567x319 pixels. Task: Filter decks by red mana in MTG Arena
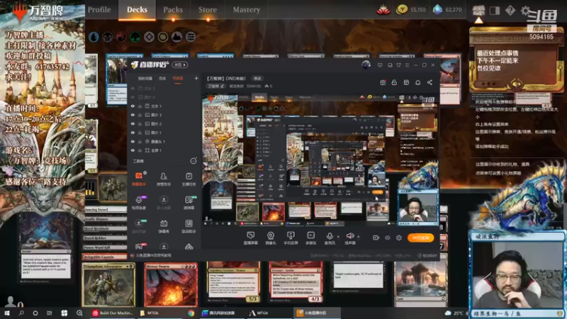[x=121, y=37]
